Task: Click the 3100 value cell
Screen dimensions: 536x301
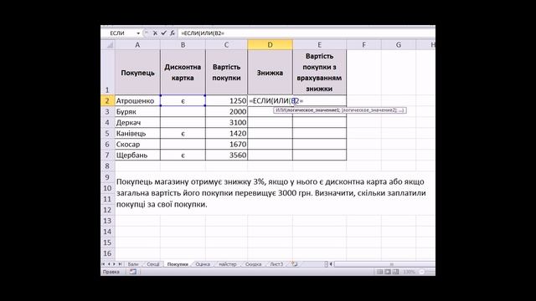Action: tap(226, 123)
